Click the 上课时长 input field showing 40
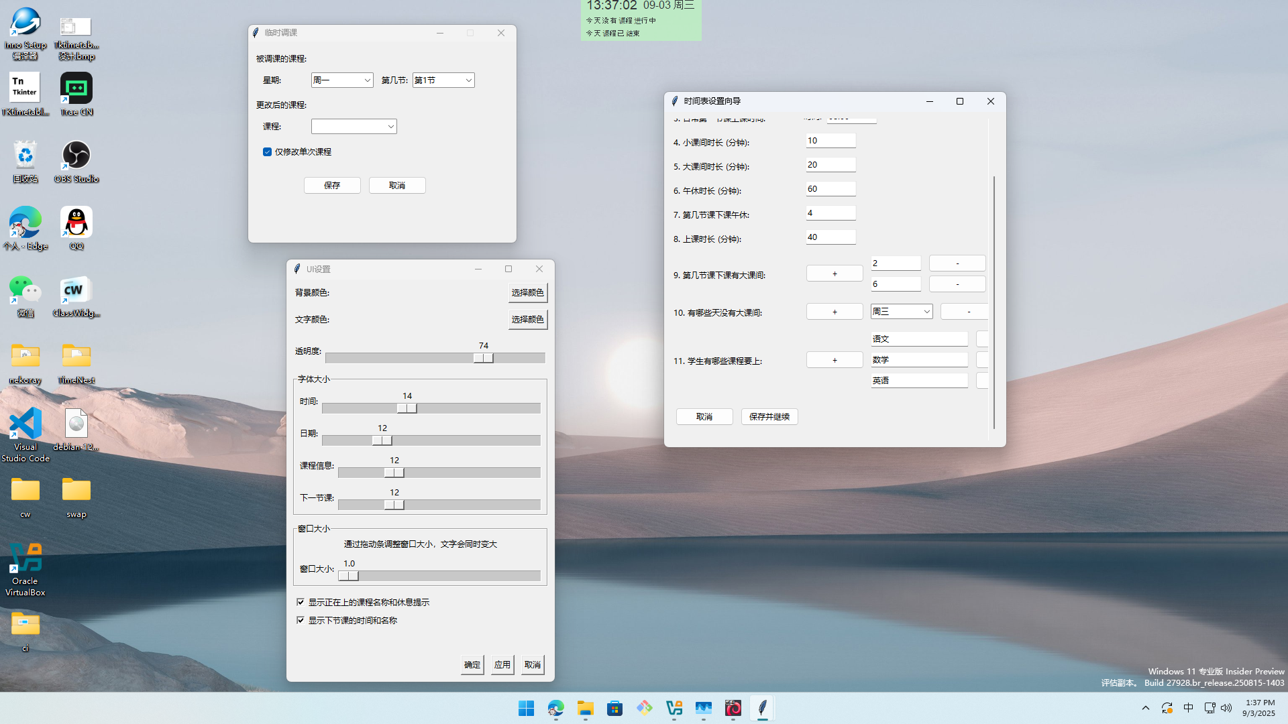The height and width of the screenshot is (724, 1288). (831, 237)
